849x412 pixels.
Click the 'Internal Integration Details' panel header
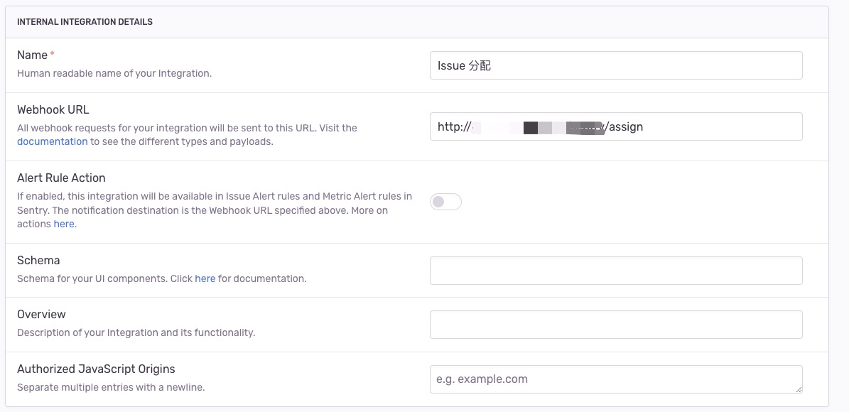(85, 22)
